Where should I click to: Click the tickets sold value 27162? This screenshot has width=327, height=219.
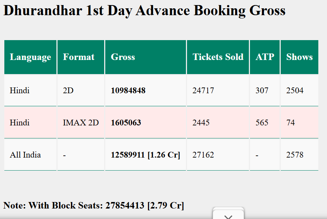pyautogui.click(x=203, y=155)
